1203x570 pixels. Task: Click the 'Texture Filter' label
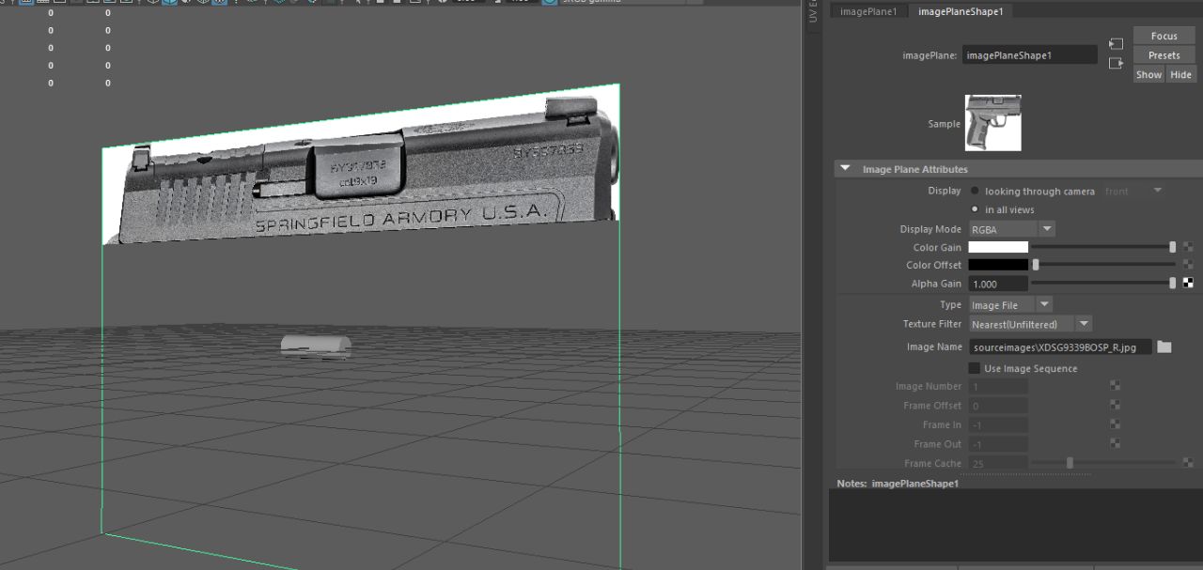[932, 324]
